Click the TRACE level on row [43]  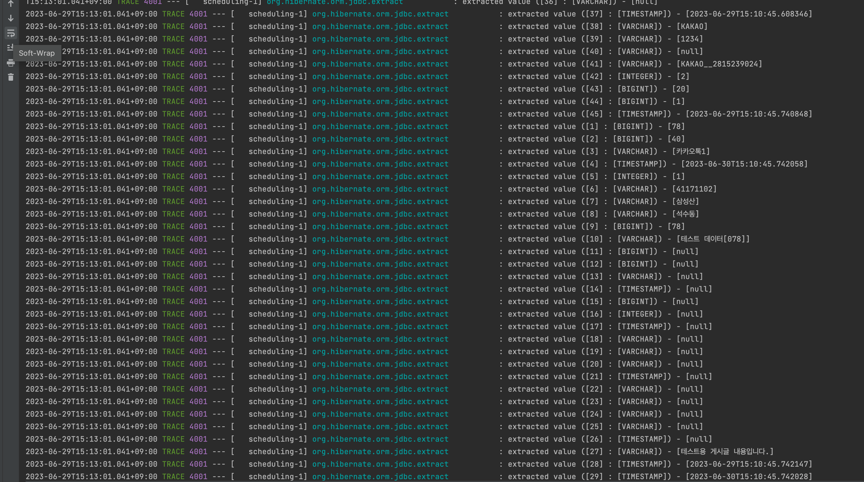click(x=173, y=89)
